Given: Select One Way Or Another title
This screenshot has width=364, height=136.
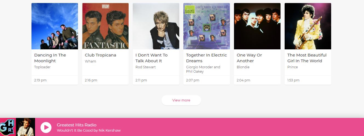Looking at the screenshot, I should click(249, 58).
